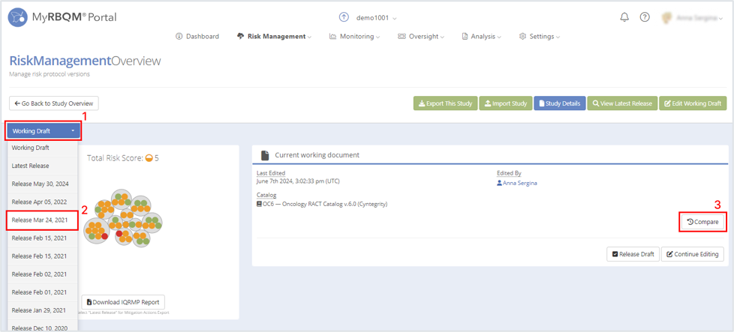Open the help question mark icon
The width and height of the screenshot is (734, 332).
tap(645, 17)
